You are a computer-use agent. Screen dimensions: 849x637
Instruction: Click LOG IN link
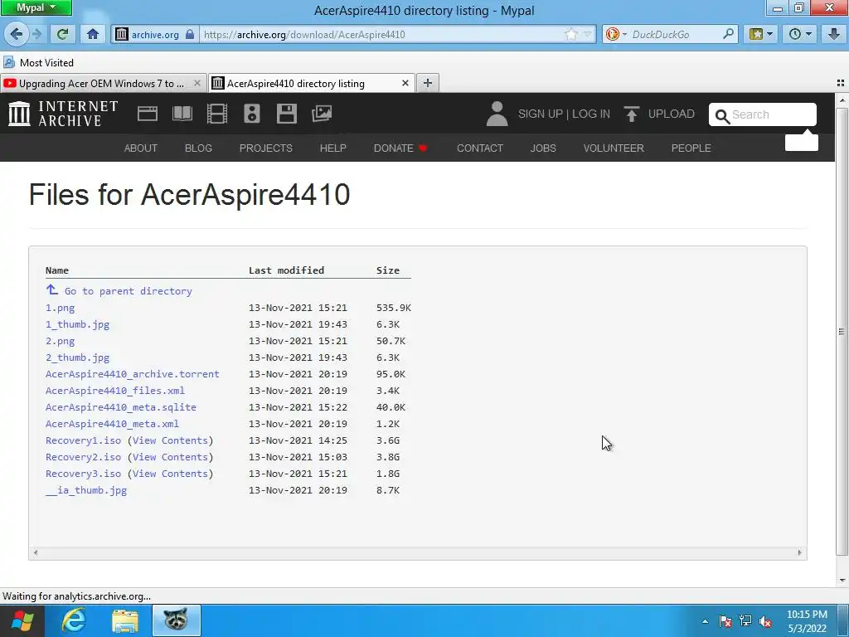click(590, 114)
